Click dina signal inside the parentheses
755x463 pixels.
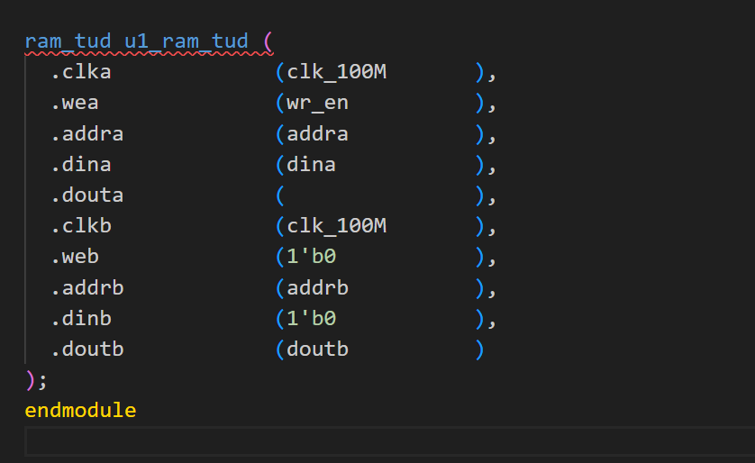tap(312, 165)
